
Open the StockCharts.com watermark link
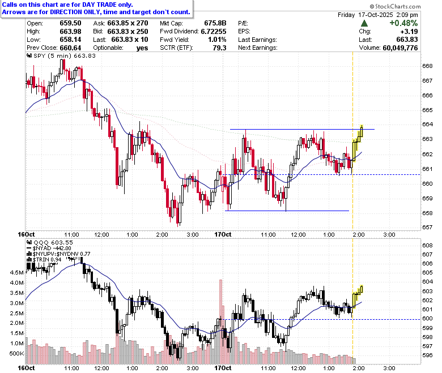(x=395, y=6)
